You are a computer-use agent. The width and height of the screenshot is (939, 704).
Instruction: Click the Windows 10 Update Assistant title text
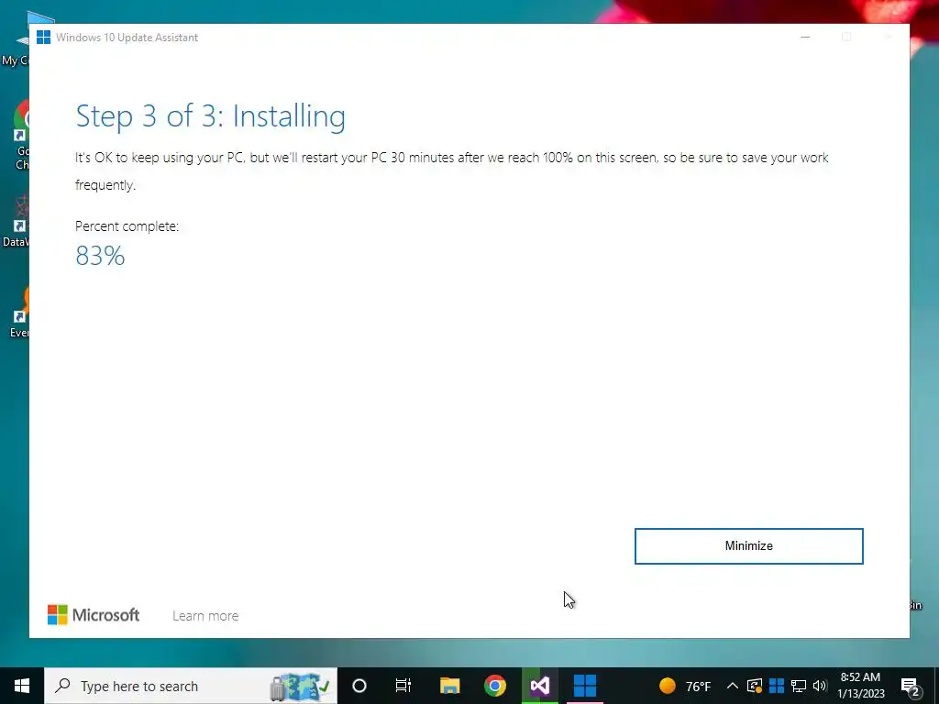[x=127, y=37]
